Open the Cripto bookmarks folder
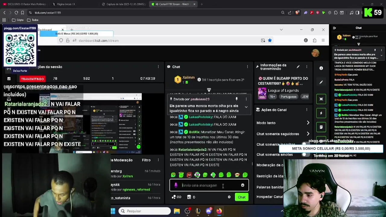Image resolution: width=386 pixels, height=217 pixels. pos(17,20)
